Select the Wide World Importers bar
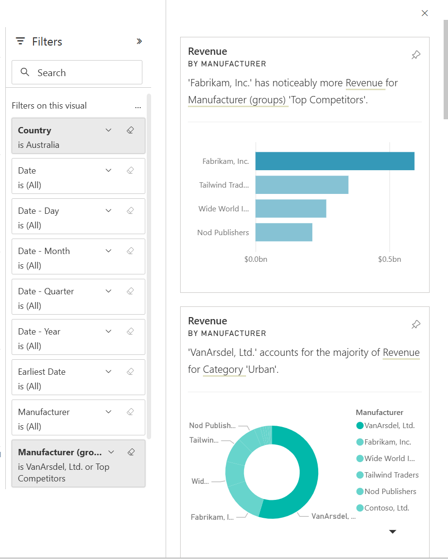448x559 pixels. coord(291,208)
